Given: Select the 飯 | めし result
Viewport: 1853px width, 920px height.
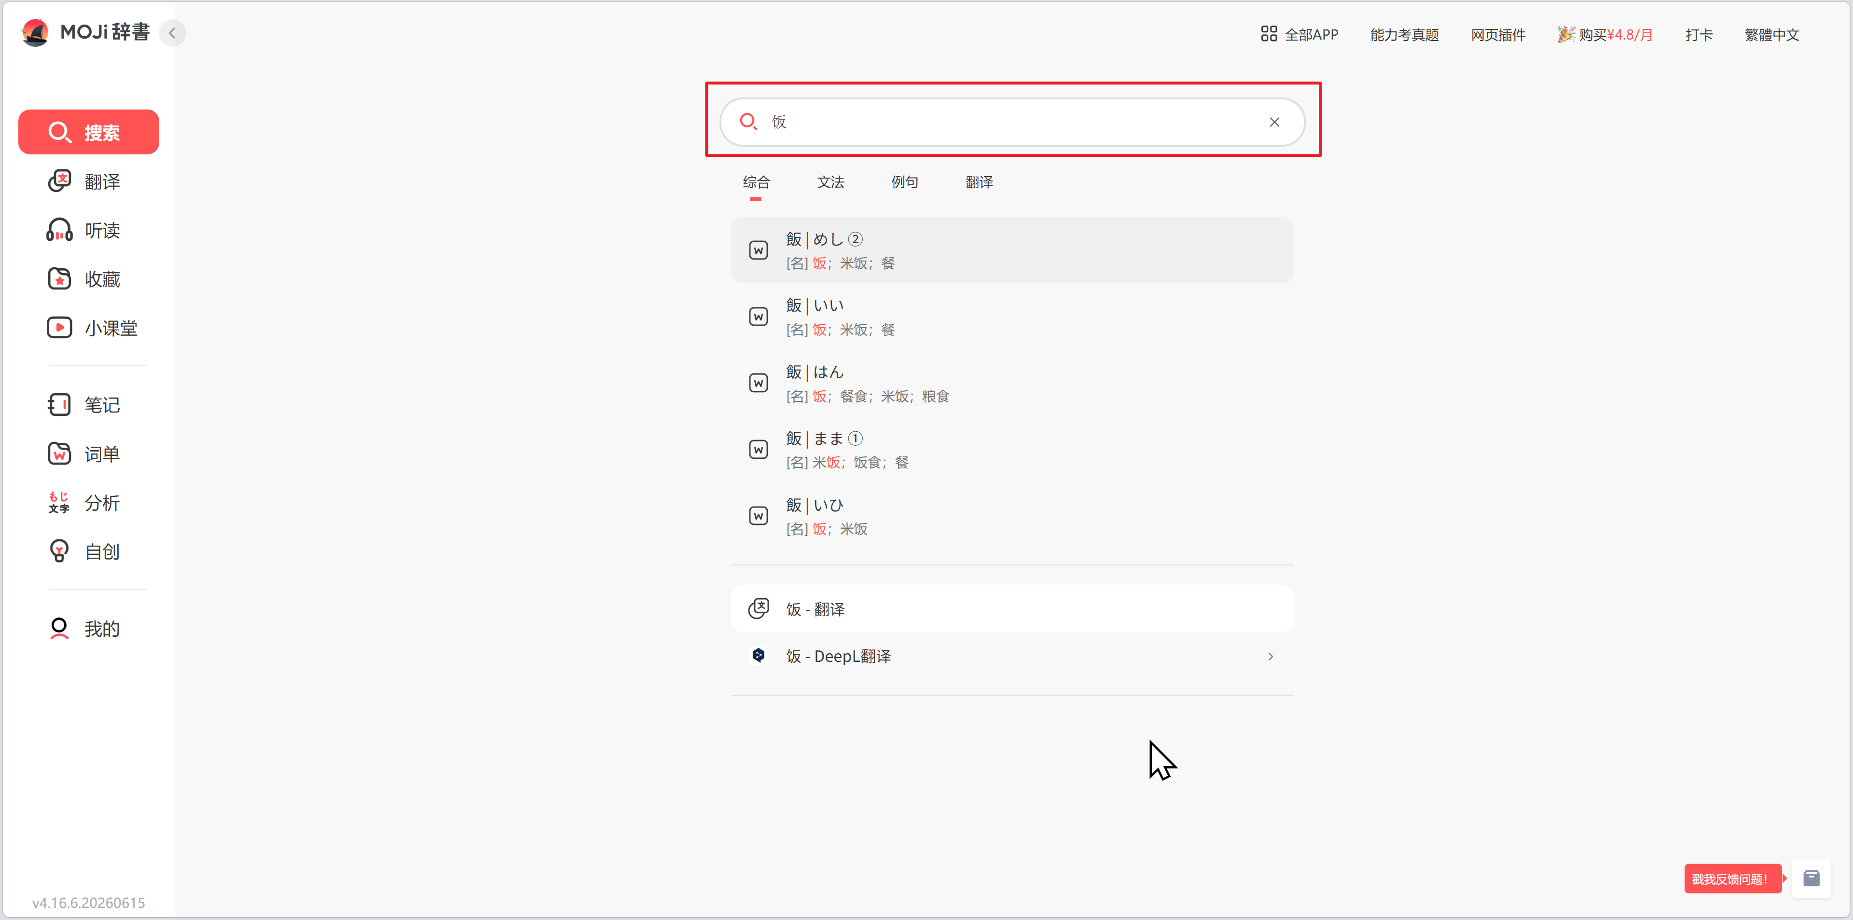Looking at the screenshot, I should pos(1012,250).
